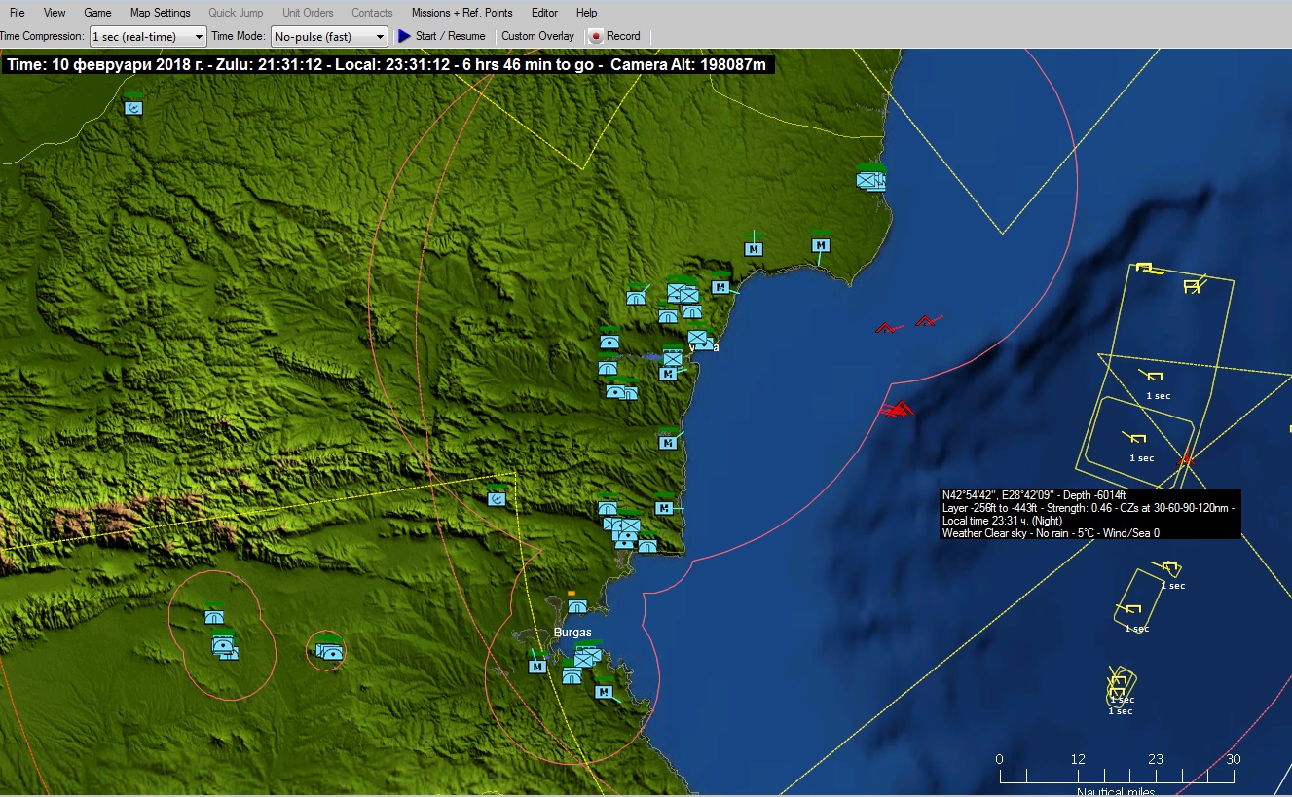Image resolution: width=1292 pixels, height=797 pixels.
Task: Open the Editor menu
Action: pos(544,13)
